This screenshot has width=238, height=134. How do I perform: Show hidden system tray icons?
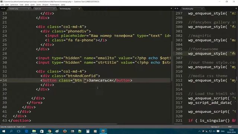(x=199, y=131)
